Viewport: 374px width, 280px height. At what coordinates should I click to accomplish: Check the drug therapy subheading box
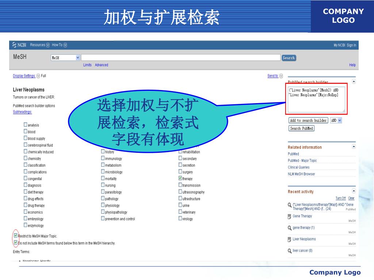25,205
